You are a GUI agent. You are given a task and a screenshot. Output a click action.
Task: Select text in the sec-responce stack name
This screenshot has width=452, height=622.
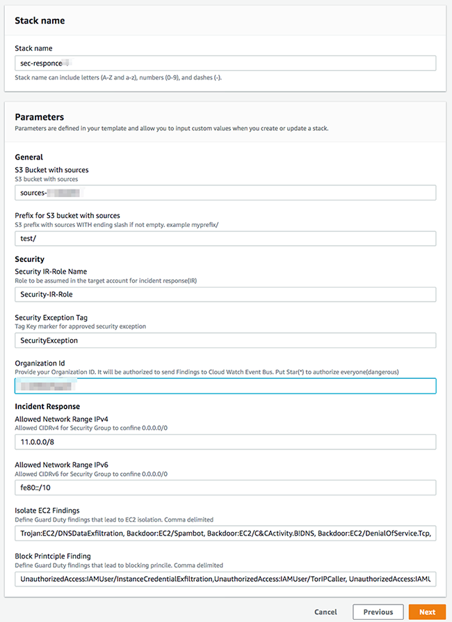click(42, 63)
